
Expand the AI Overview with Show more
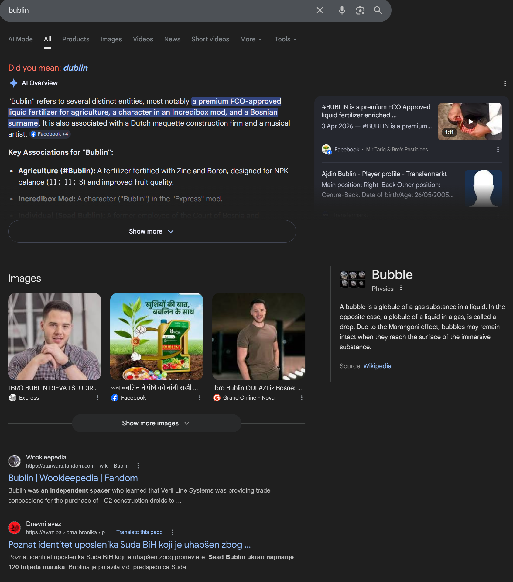152,231
